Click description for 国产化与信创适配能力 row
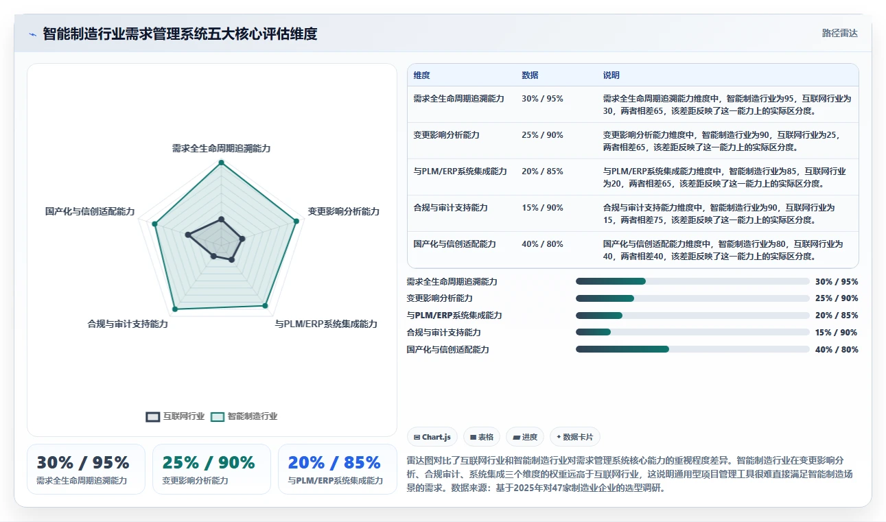 (723, 250)
